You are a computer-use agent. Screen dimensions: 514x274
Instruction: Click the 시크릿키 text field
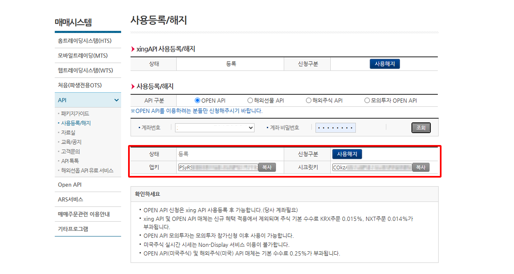click(x=372, y=167)
